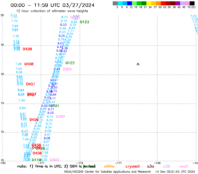This screenshot has height=174, width=198.
Task: Click the wave height value '8.19'
Action: click(x=64, y=21)
